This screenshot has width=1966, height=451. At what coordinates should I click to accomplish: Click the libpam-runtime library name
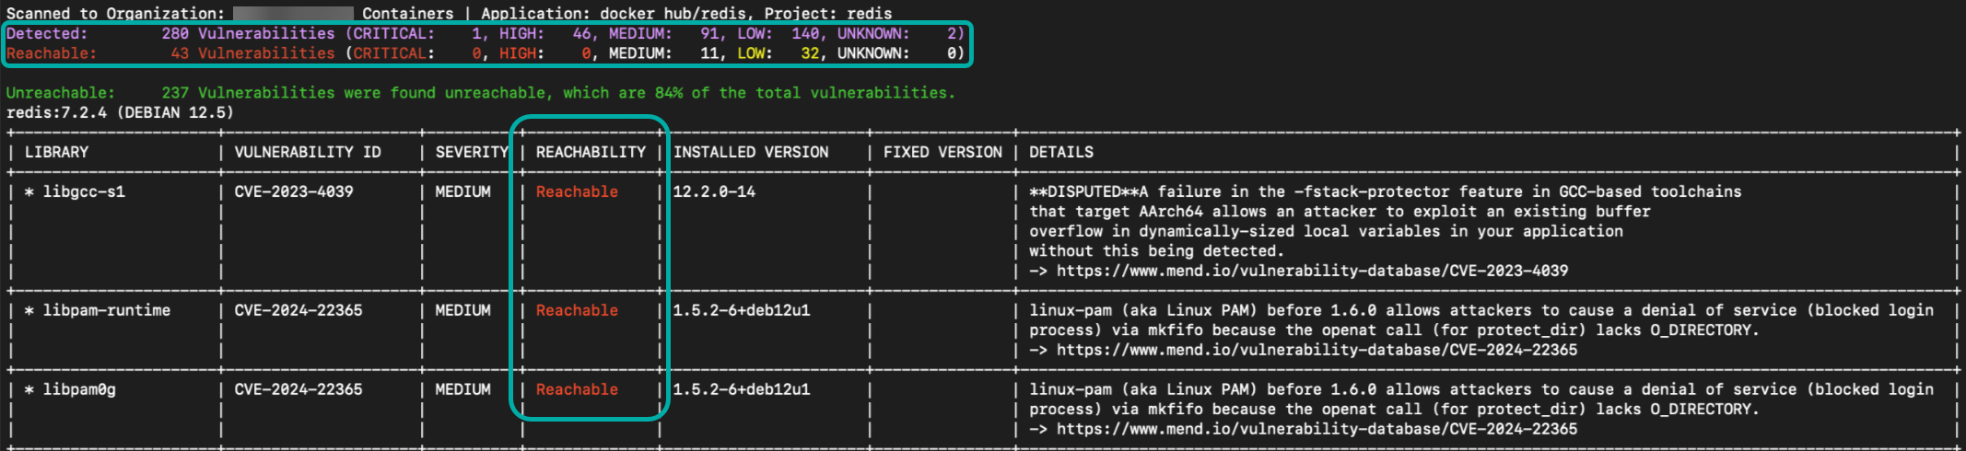[x=106, y=310]
